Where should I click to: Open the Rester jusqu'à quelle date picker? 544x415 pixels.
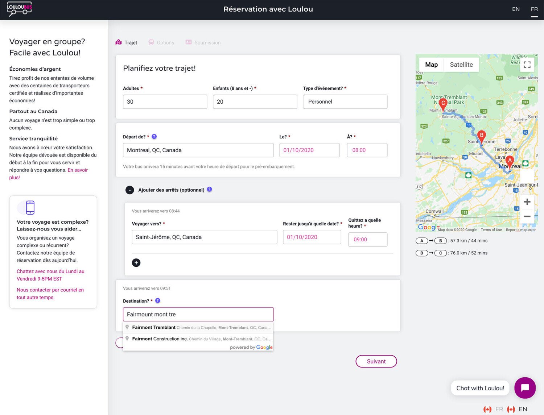312,237
